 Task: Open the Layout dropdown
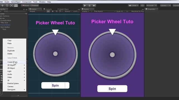[176, 6]
